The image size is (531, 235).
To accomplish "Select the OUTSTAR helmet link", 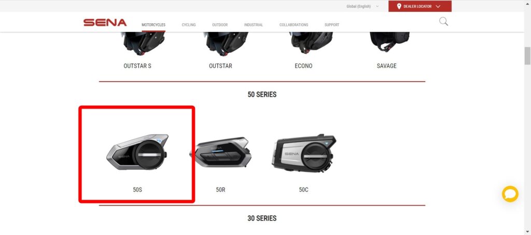I will (220, 66).
